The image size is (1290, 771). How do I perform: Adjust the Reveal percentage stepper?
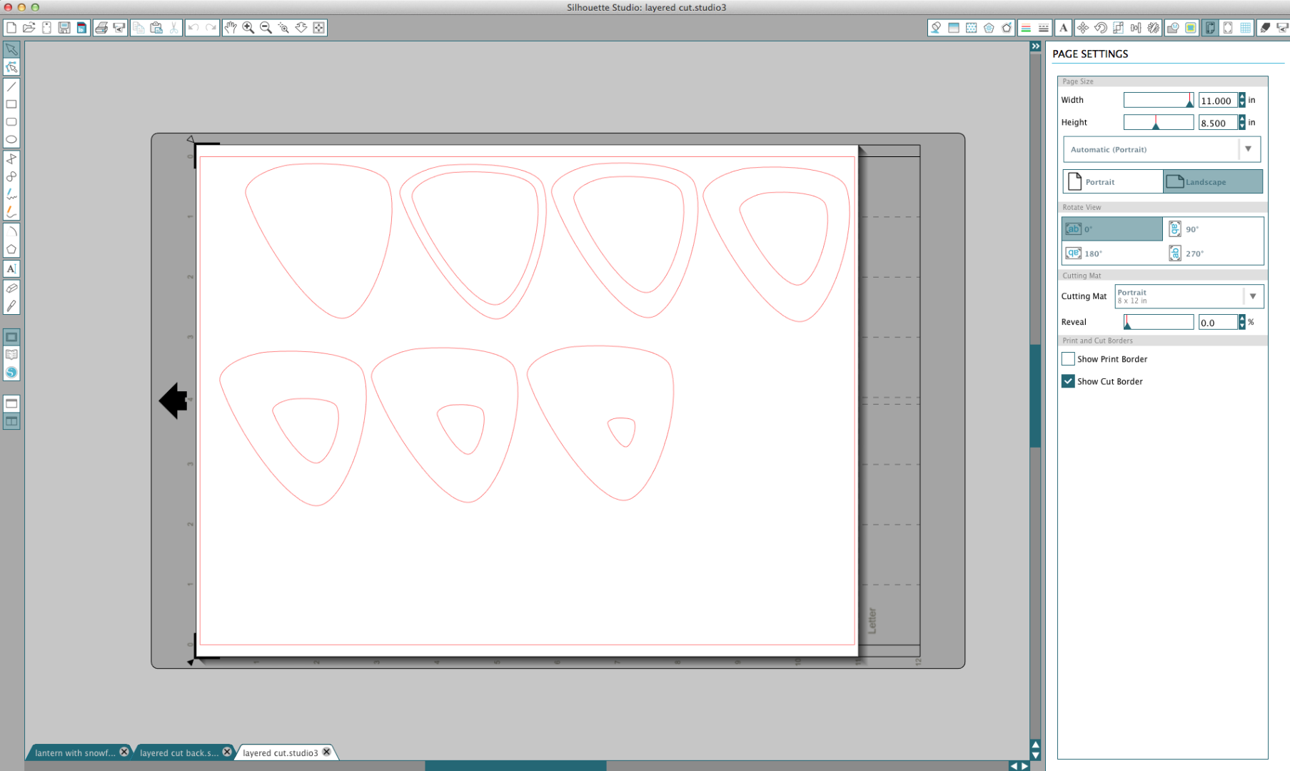1242,323
